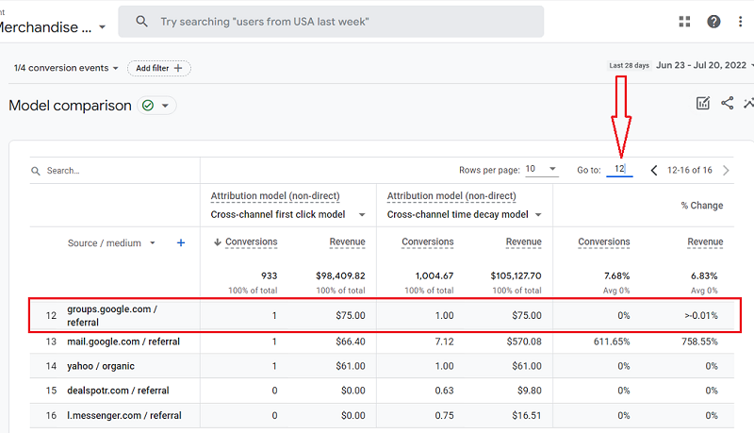This screenshot has height=433, width=754.
Task: Add a secondary dimension with plus icon
Action: tap(181, 243)
